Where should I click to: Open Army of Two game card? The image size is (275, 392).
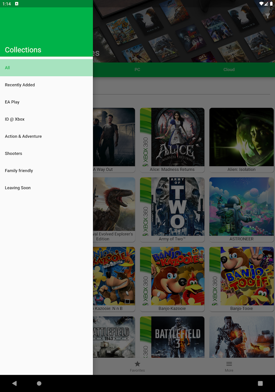click(x=172, y=209)
